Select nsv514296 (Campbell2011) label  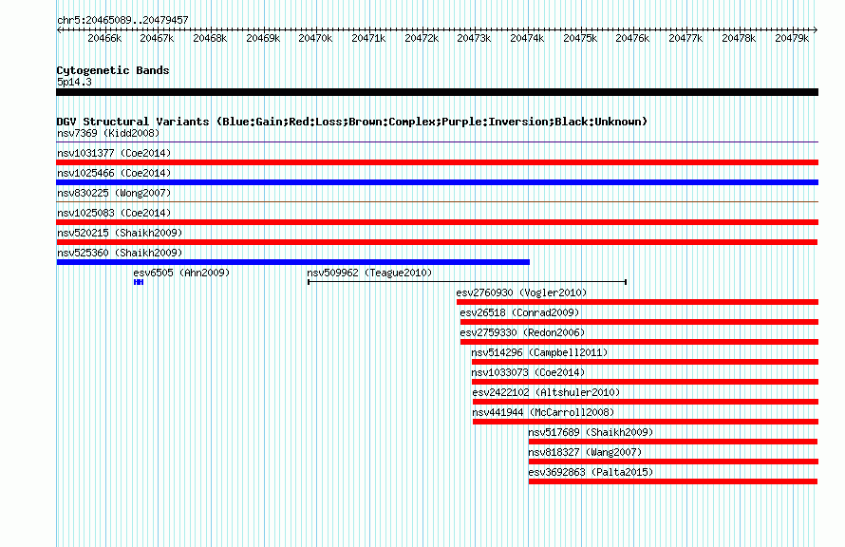pos(539,352)
